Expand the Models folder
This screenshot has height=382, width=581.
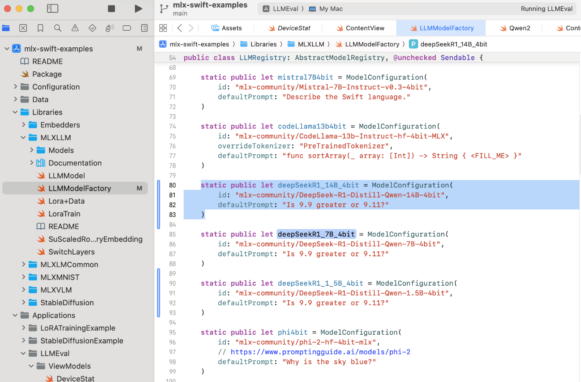32,150
